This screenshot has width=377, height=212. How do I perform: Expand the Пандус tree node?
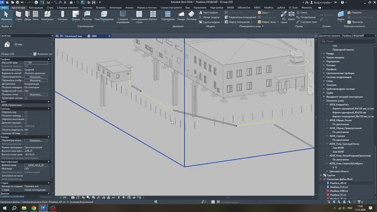(x=324, y=54)
